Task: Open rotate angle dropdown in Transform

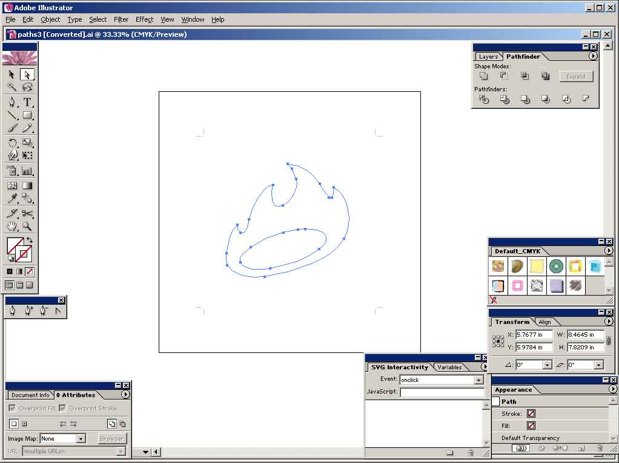Action: [547, 365]
